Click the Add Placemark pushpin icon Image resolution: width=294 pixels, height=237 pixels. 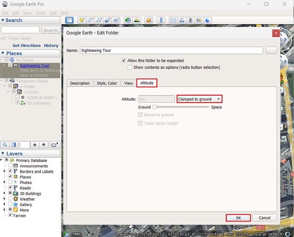(82, 20)
